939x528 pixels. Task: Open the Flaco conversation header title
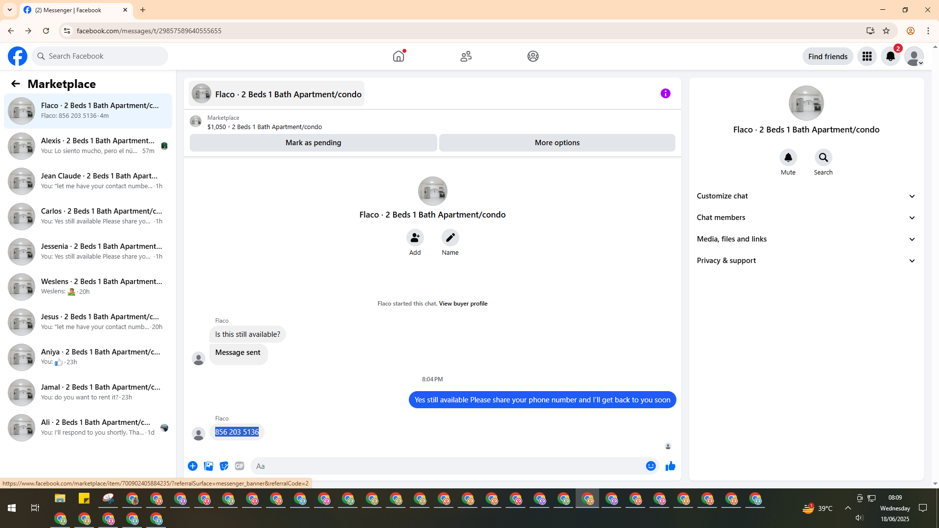pos(277,94)
